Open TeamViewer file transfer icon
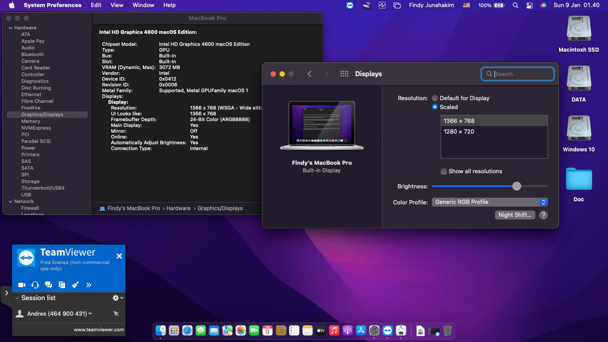 [x=62, y=285]
